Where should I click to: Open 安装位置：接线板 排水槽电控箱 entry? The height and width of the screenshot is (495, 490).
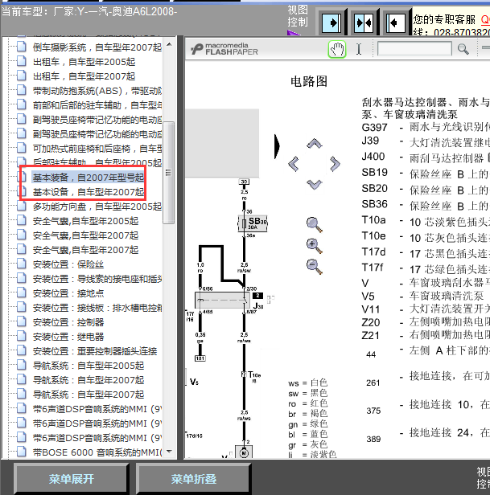click(x=97, y=308)
